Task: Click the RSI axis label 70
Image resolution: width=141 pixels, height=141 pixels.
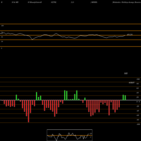Action: pyautogui.click(x=2, y=32)
